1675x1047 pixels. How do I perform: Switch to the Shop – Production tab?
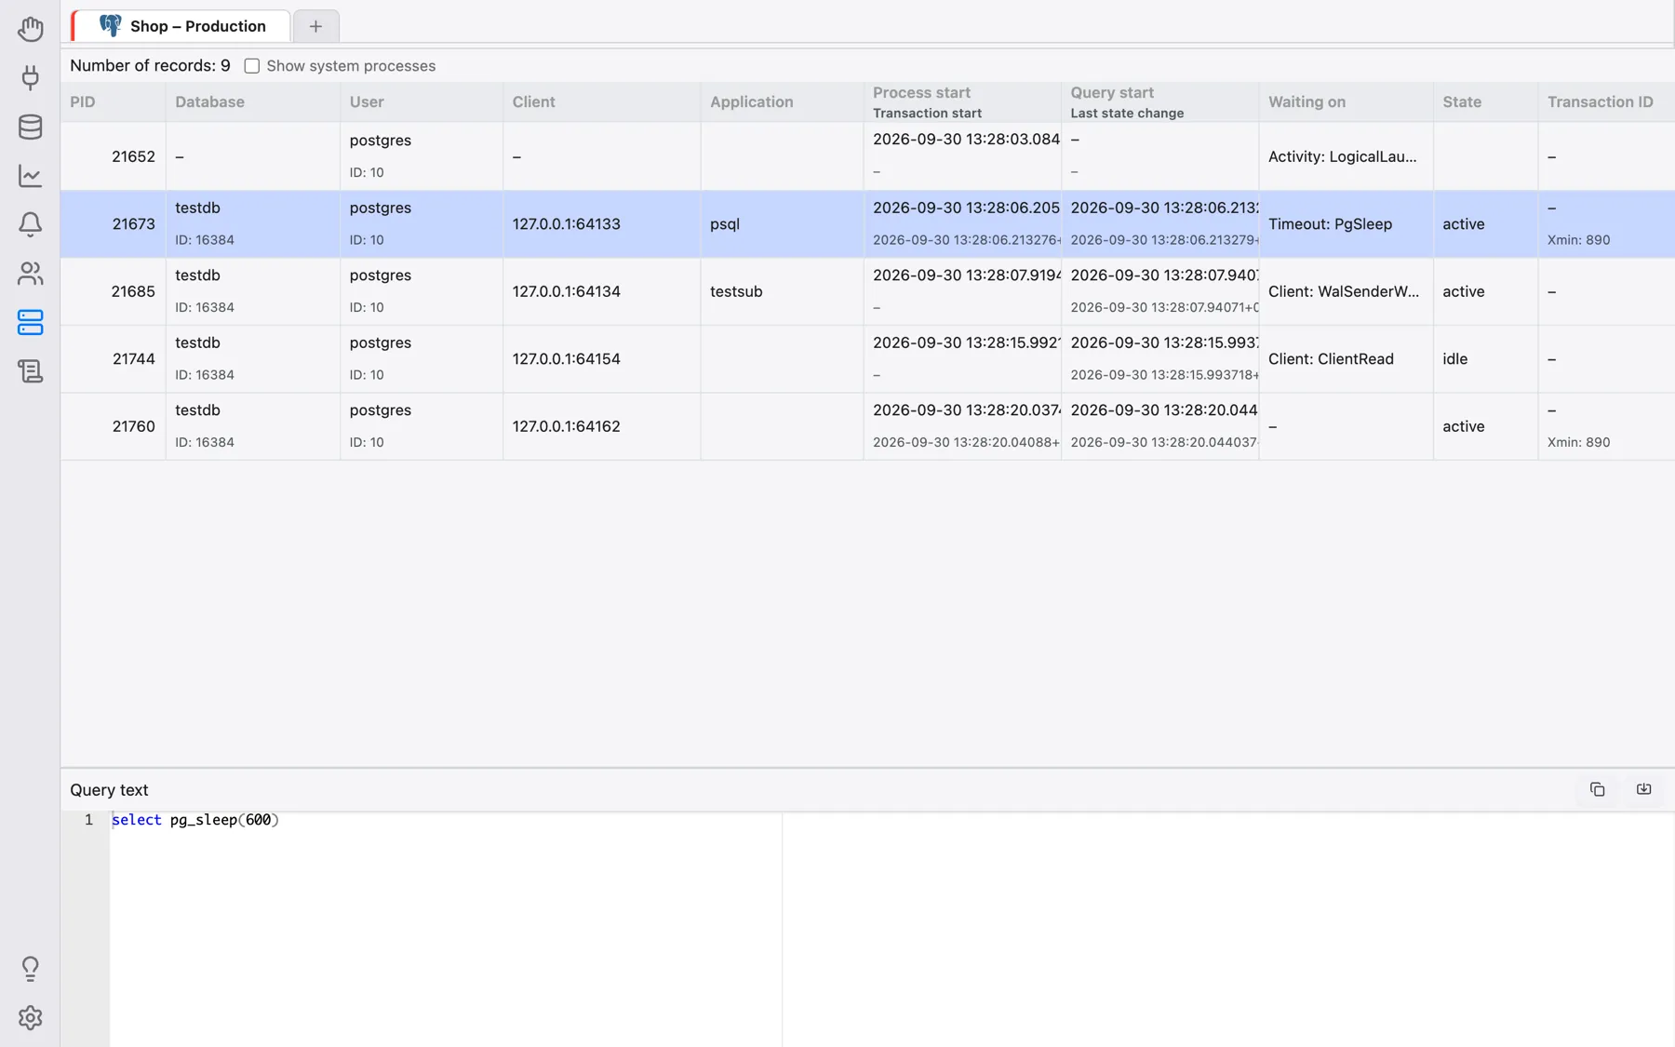[x=181, y=26]
